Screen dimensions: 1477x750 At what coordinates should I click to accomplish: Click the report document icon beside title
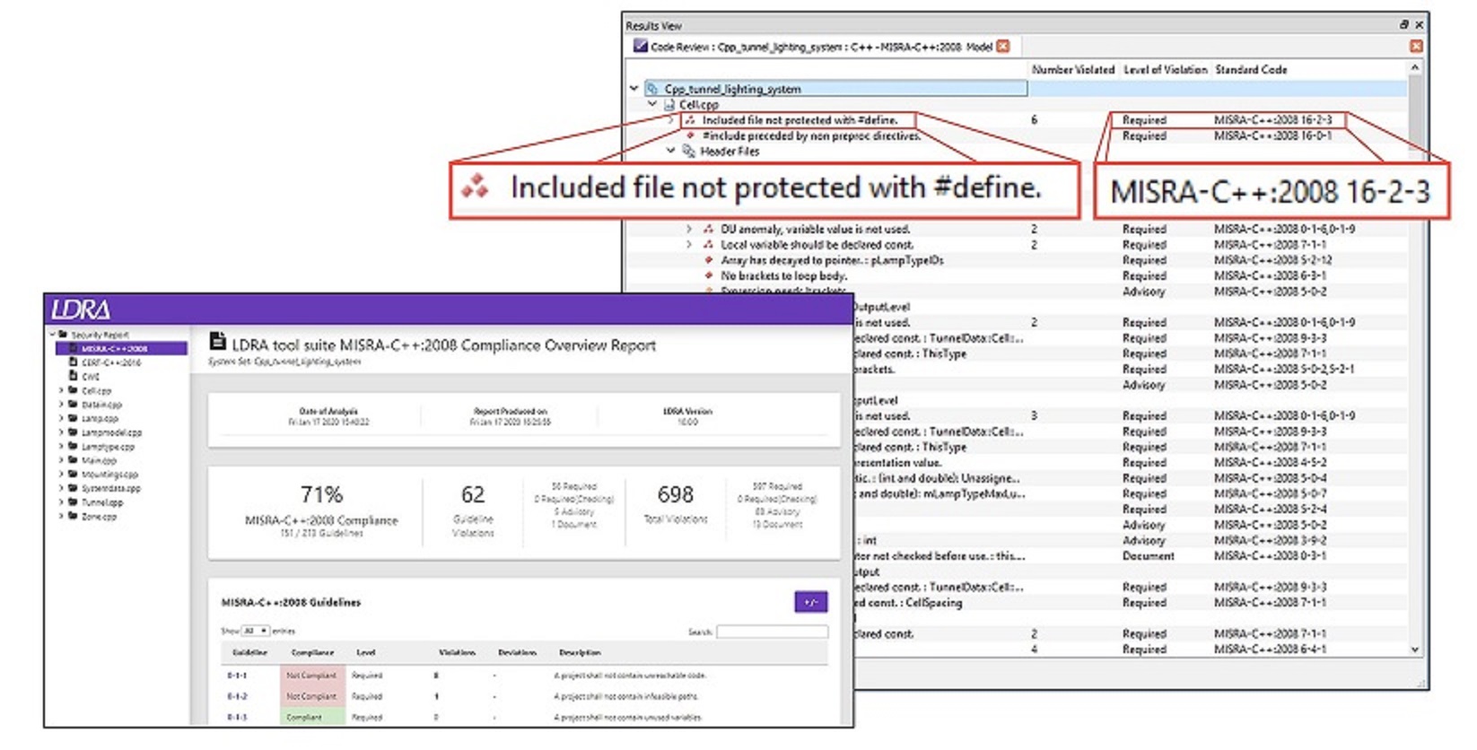217,342
